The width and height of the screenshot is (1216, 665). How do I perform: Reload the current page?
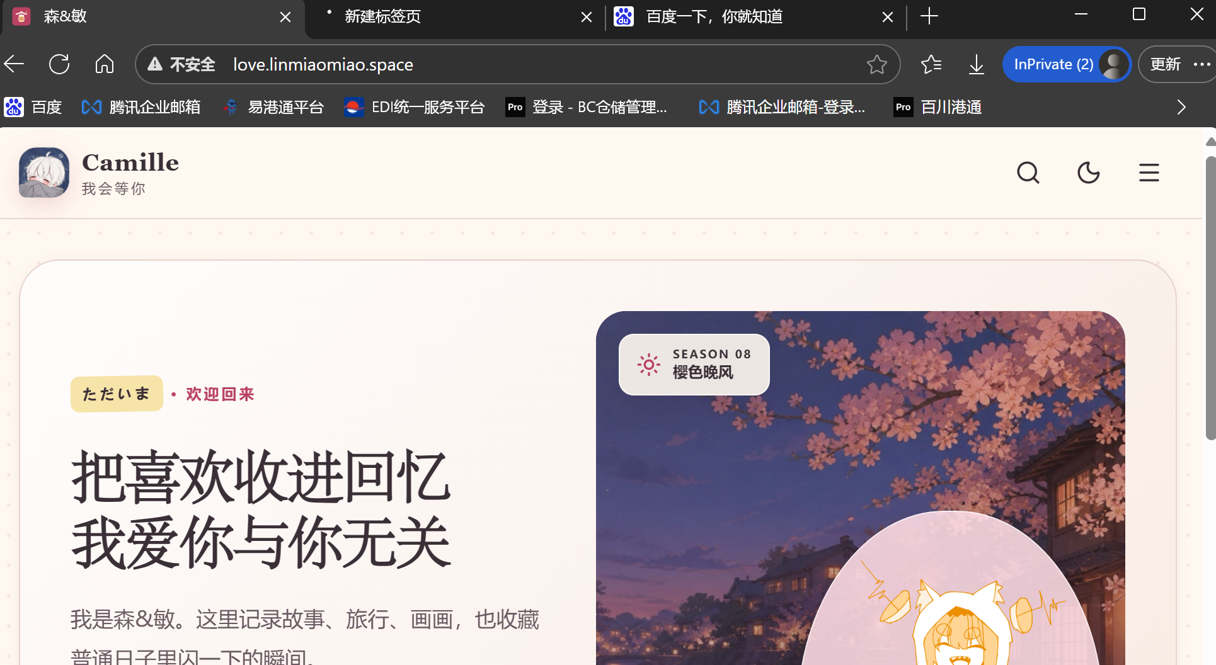pyautogui.click(x=59, y=64)
